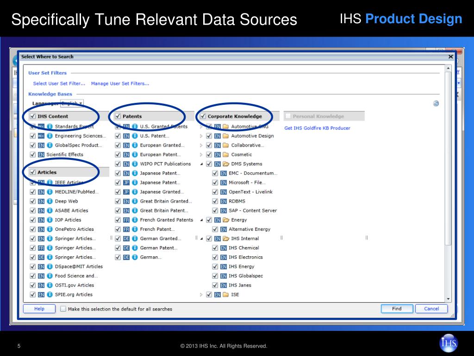The image size is (474, 356).
Task: Collapse the DMS Systems tree node
Action: click(201, 164)
